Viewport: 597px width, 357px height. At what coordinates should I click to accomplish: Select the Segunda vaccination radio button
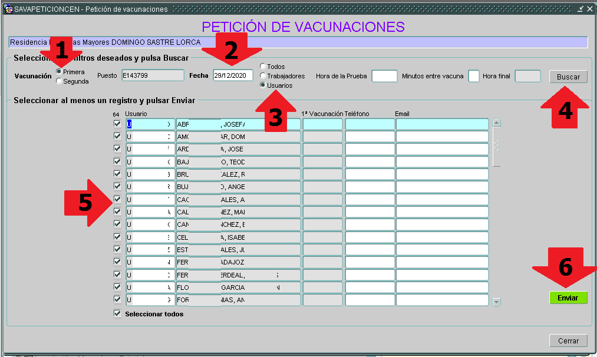59,81
